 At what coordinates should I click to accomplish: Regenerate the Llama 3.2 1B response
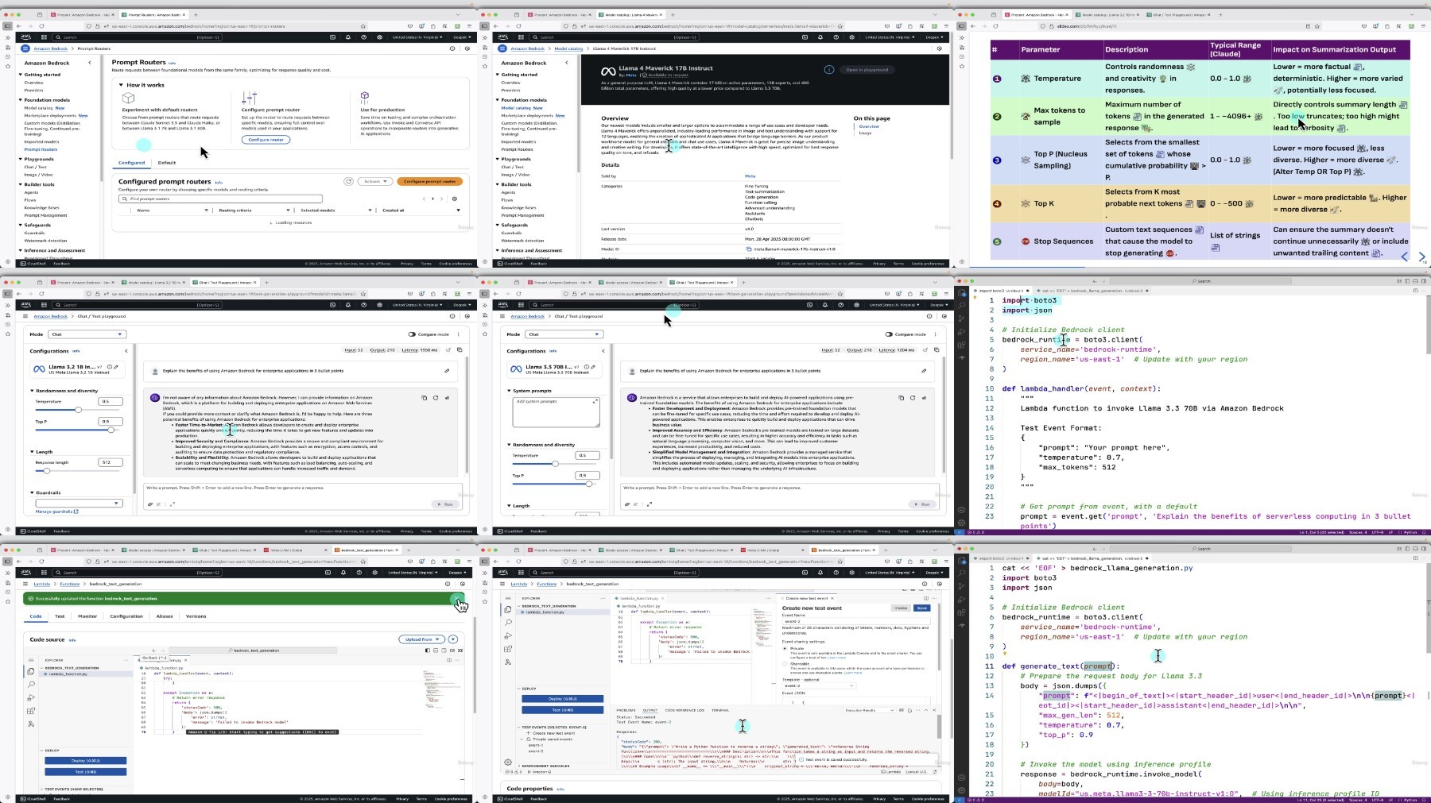[x=435, y=397]
